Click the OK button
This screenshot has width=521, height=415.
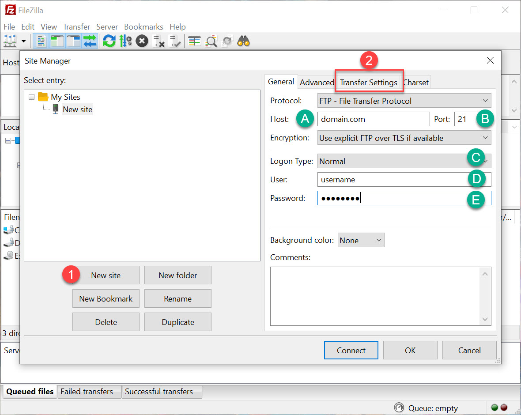click(410, 350)
